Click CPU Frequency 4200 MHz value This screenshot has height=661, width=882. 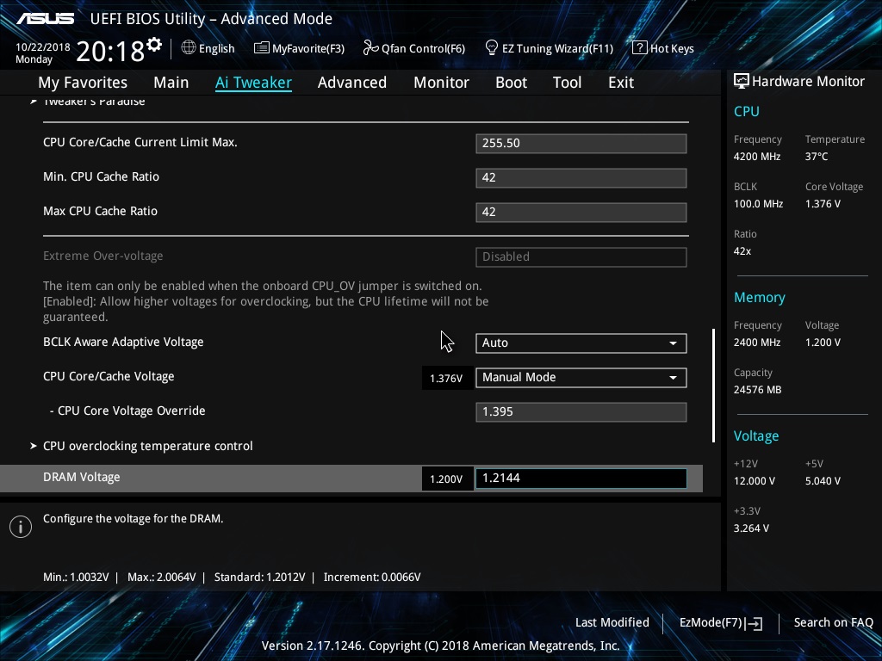(756, 157)
